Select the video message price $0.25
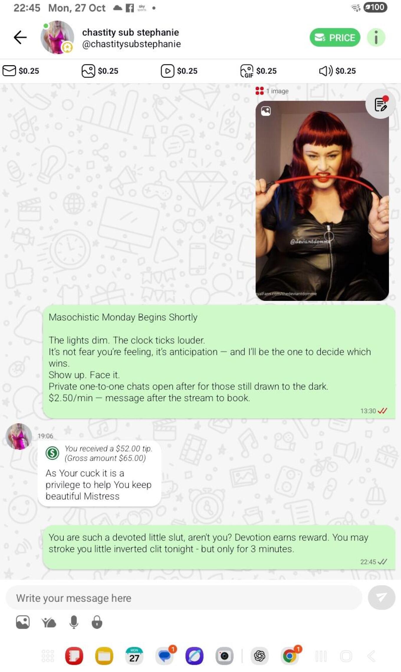The width and height of the screenshot is (401, 672). tap(179, 71)
